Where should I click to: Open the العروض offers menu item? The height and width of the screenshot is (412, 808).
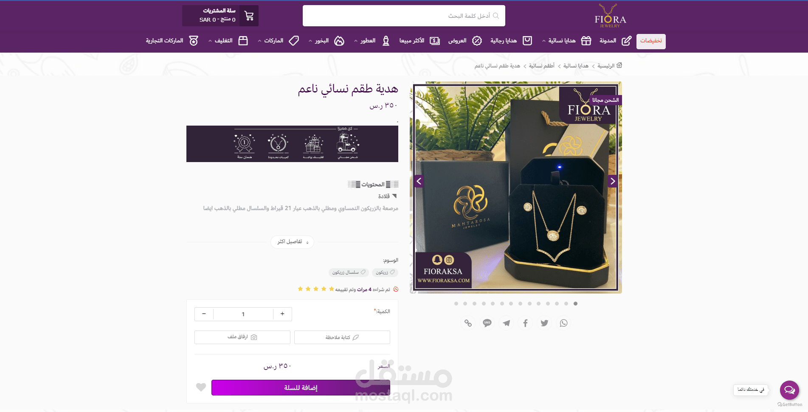[x=465, y=41]
